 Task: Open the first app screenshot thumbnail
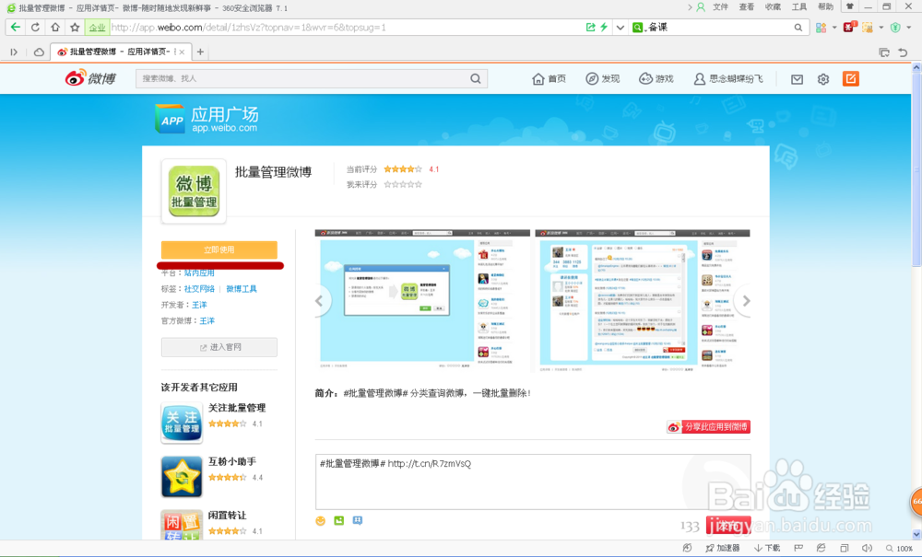point(422,300)
